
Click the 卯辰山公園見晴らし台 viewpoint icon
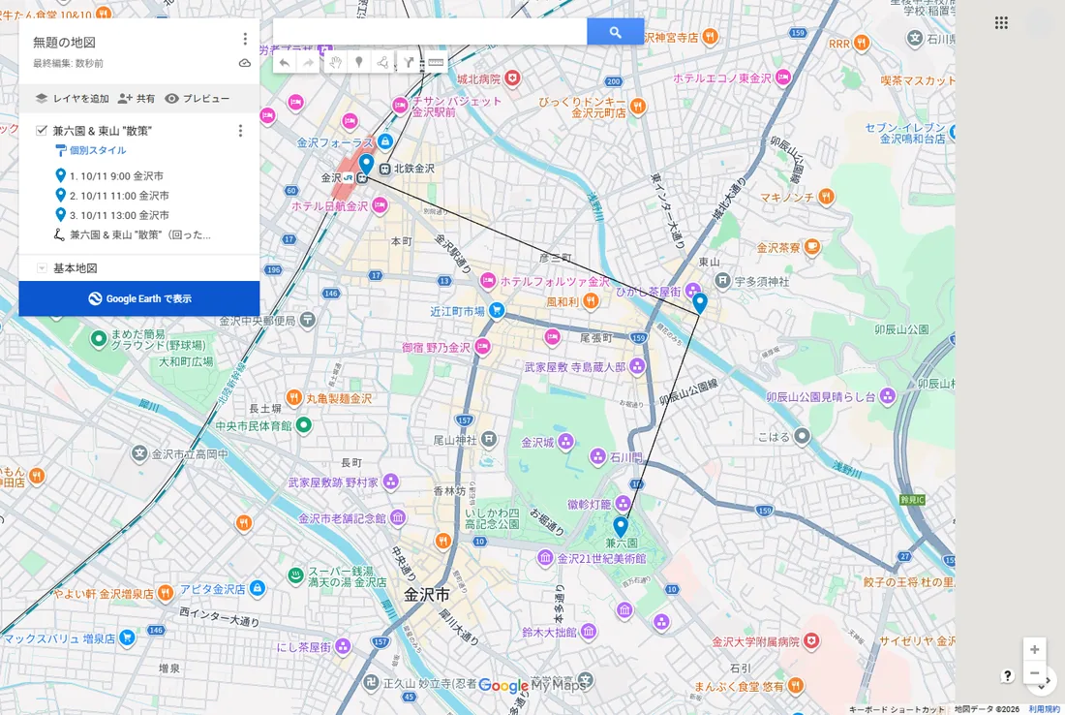888,396
